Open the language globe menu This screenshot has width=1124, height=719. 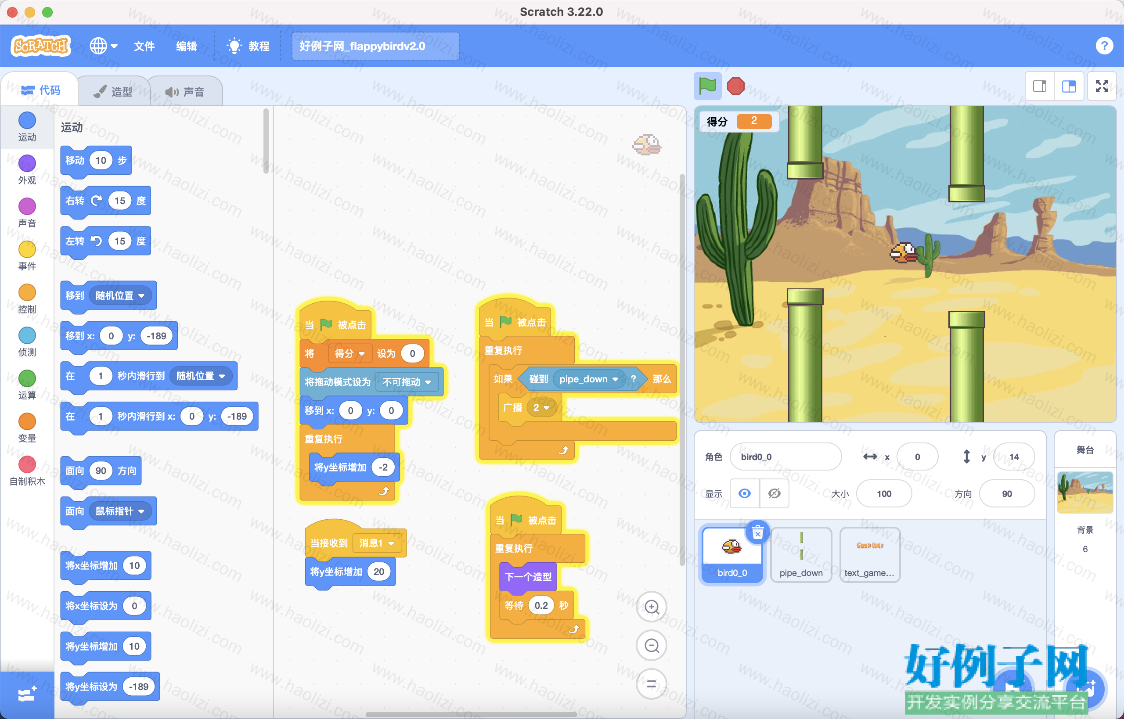[103, 46]
